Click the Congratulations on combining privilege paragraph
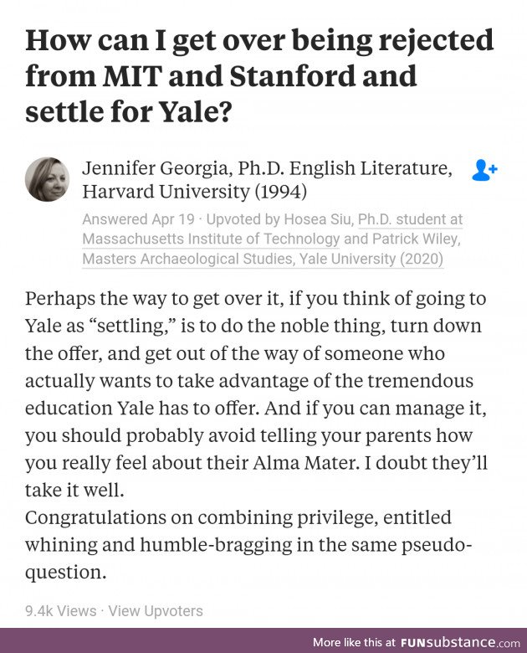Viewport: 527px width, 653px height. 249,545
